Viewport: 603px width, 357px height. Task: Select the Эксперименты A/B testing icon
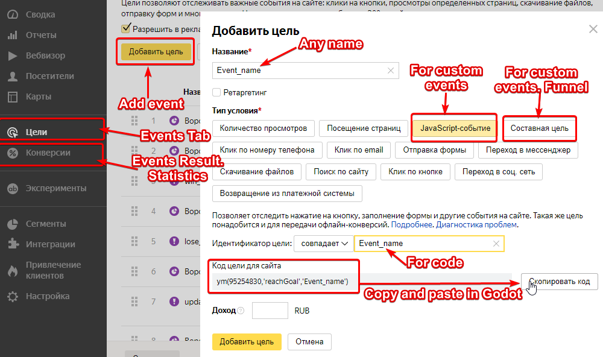pos(12,188)
